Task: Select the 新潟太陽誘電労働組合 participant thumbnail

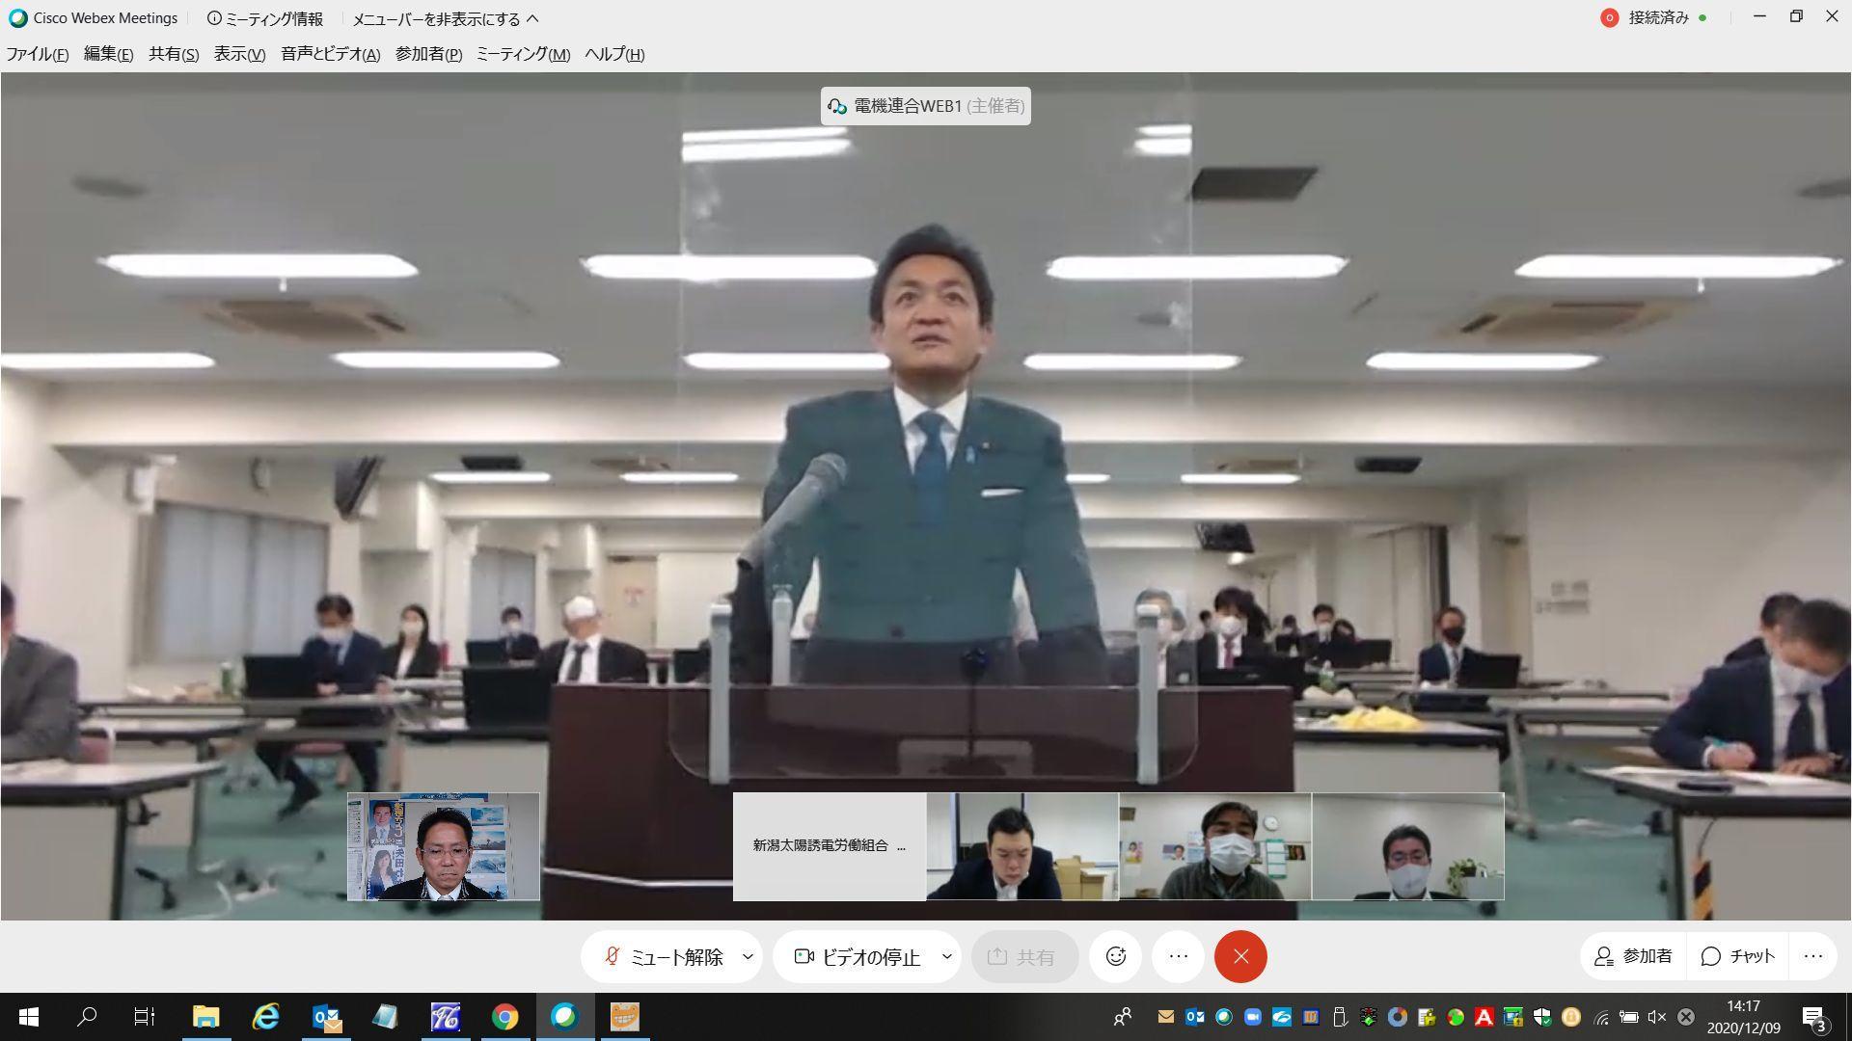Action: 829,846
